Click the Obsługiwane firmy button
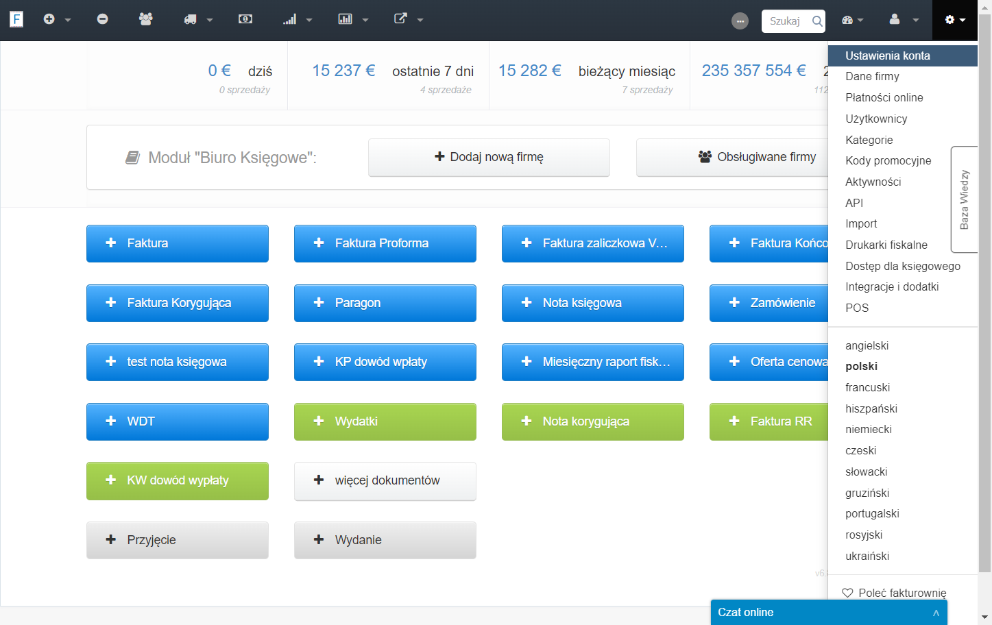The height and width of the screenshot is (625, 992). point(733,158)
